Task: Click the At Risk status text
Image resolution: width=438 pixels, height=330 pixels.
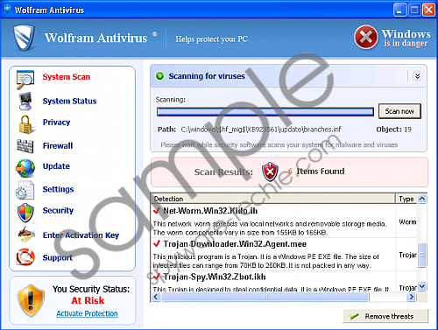Action: point(88,300)
